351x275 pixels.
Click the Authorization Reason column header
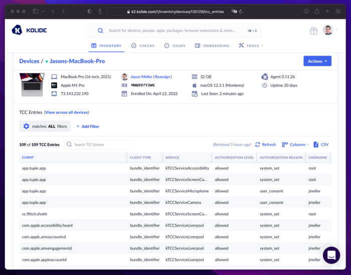[281, 157]
